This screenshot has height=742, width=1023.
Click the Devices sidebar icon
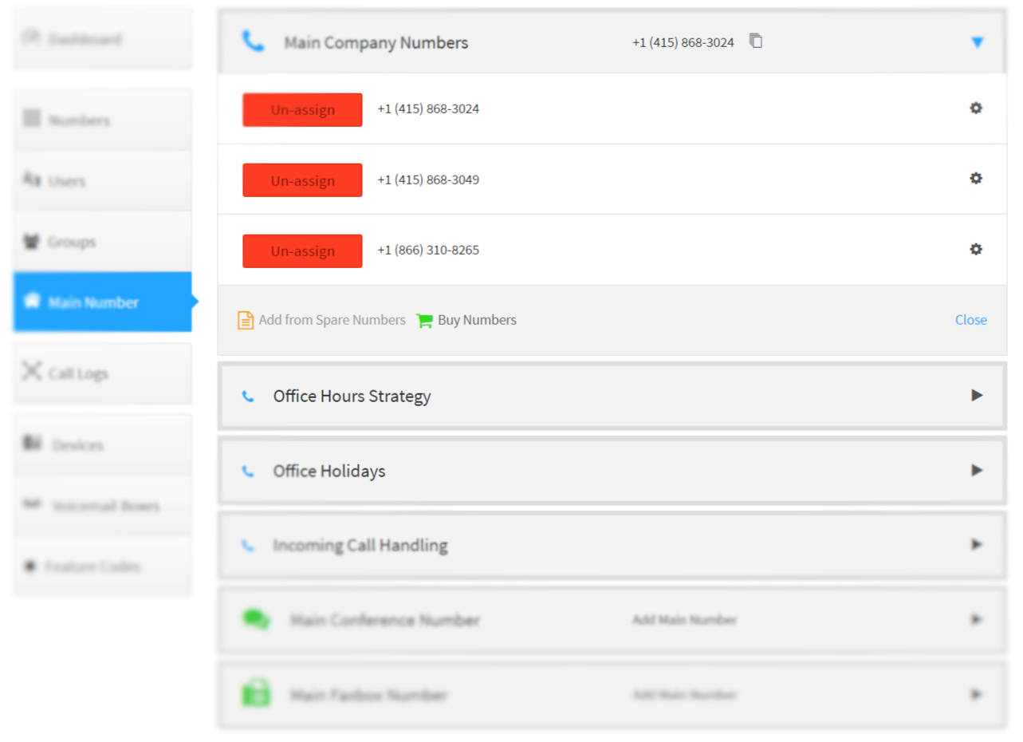point(32,443)
